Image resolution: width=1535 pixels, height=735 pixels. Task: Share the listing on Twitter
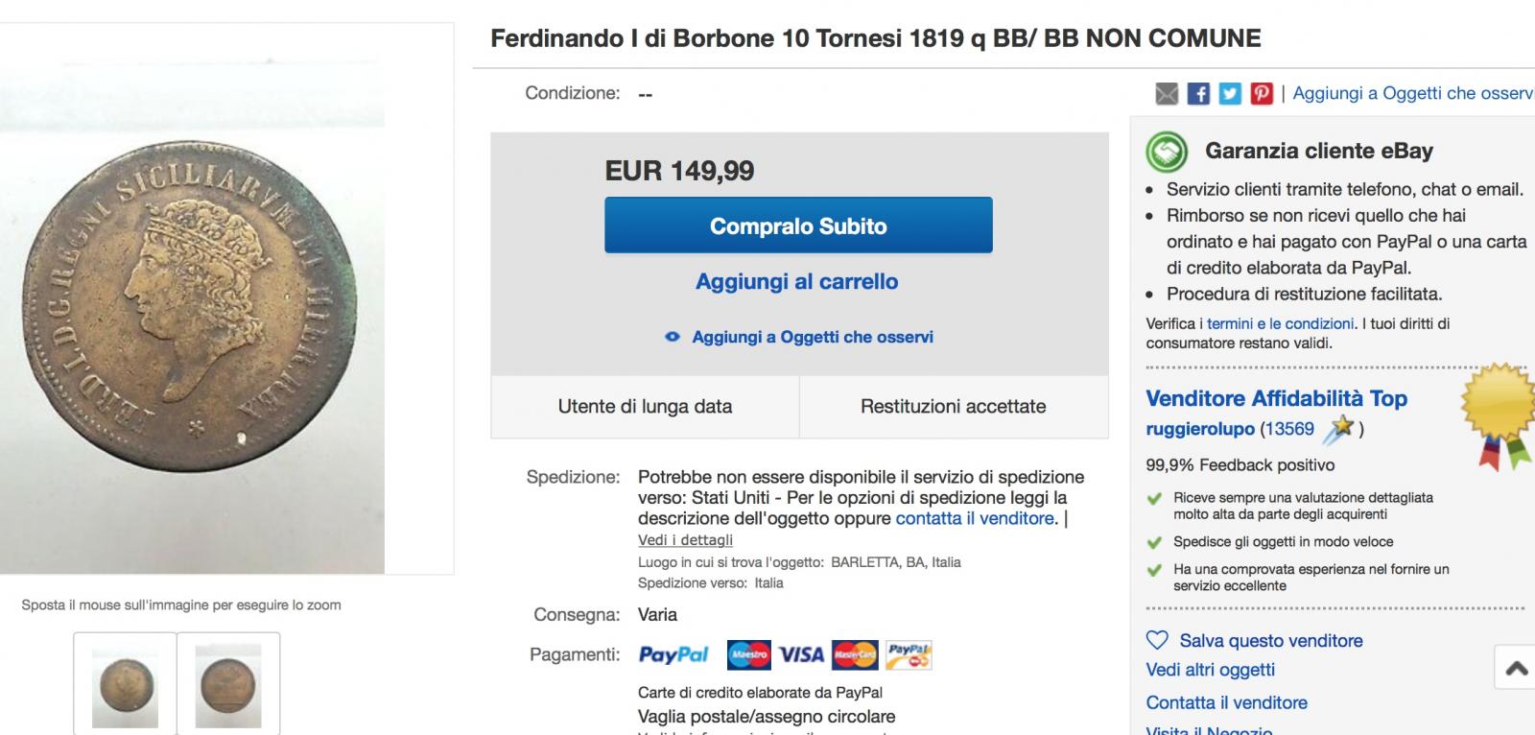point(1230,93)
